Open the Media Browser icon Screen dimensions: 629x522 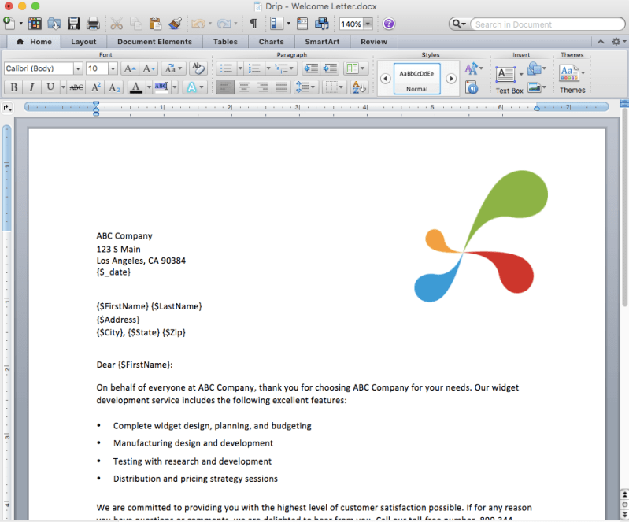coord(322,24)
